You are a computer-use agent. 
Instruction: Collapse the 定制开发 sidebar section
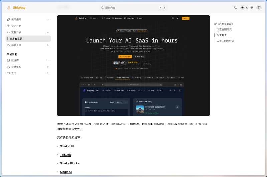[x=48, y=32]
